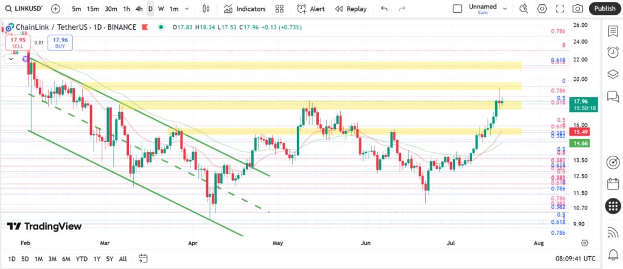623x269 pixels.
Task: Redo the chart action
Action: (x=402, y=9)
